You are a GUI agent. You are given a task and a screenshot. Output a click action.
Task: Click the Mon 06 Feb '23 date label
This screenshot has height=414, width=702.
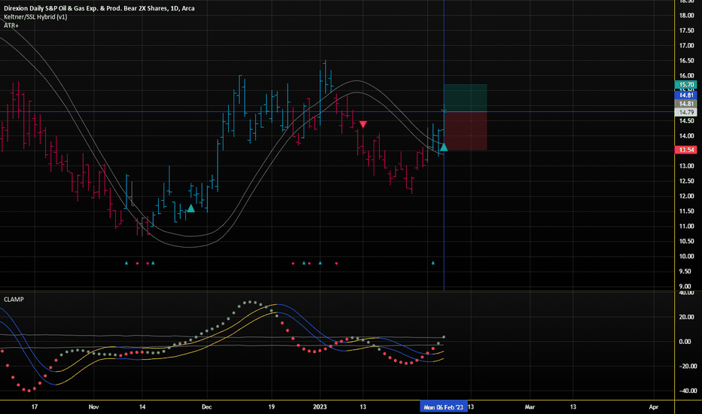pos(444,406)
